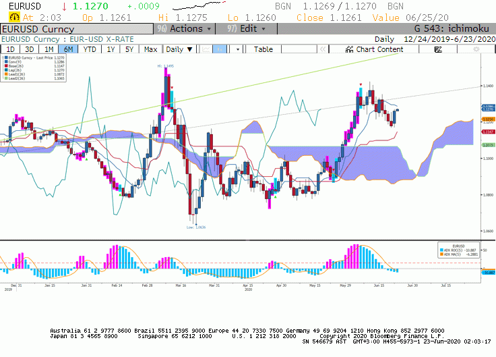This screenshot has width=496, height=357.
Task: Click the intraday sparkline in the header
Action: [199, 5]
